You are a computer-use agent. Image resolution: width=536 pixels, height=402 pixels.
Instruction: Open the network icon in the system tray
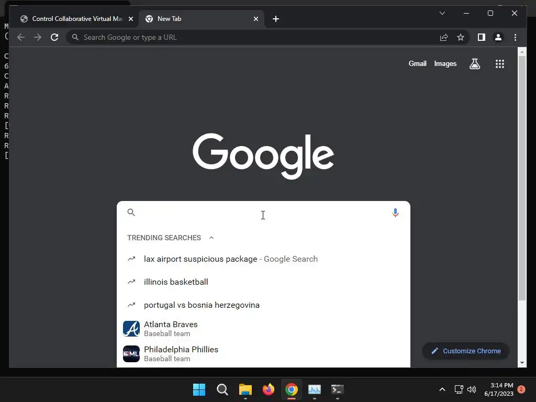[x=459, y=389]
